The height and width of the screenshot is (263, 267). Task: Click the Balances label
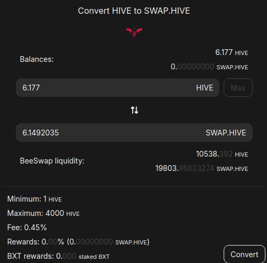tap(36, 59)
